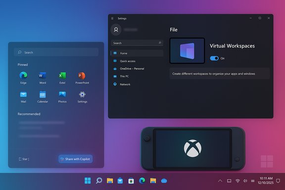Open the hamburger menu in Settings window
Viewport: 285px width, 190px height.
pyautogui.click(x=112, y=18)
